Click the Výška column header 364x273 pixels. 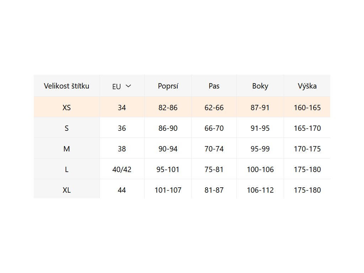click(307, 86)
